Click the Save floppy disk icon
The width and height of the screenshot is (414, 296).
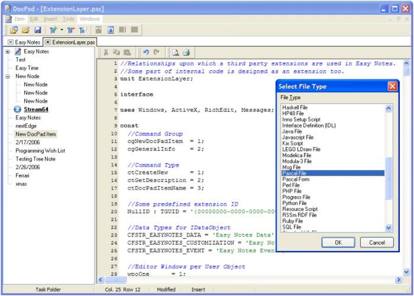point(37,30)
